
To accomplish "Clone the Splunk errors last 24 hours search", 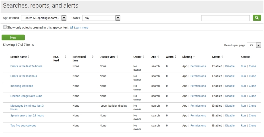I will tap(252, 116).
